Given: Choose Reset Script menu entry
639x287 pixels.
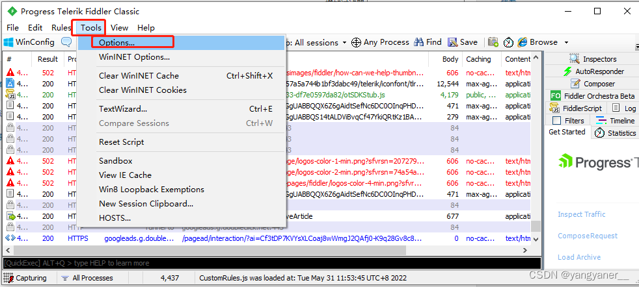Looking at the screenshot, I should point(181,142).
